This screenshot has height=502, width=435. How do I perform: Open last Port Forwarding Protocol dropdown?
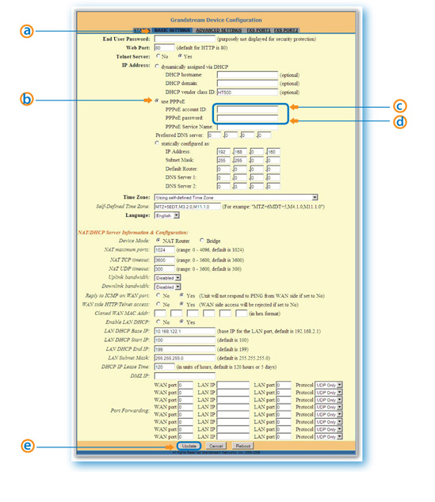tap(329, 437)
